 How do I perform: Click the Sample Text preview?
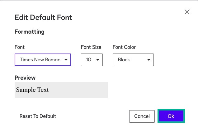tap(33, 90)
